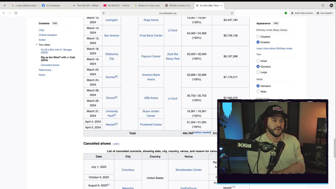The width and height of the screenshot is (336, 189).
Task: Switch to The Fall-Off Wikipedia tab
Action: tap(85, 5)
